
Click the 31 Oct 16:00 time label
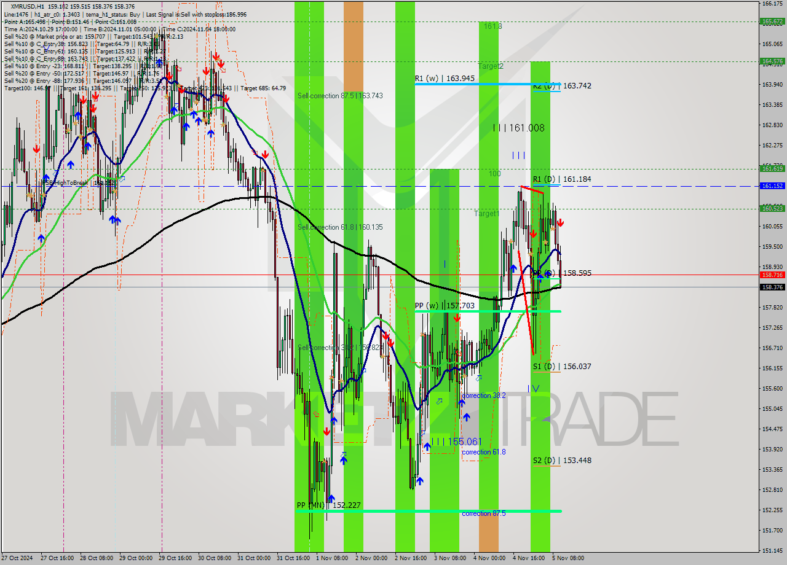pos(293,558)
